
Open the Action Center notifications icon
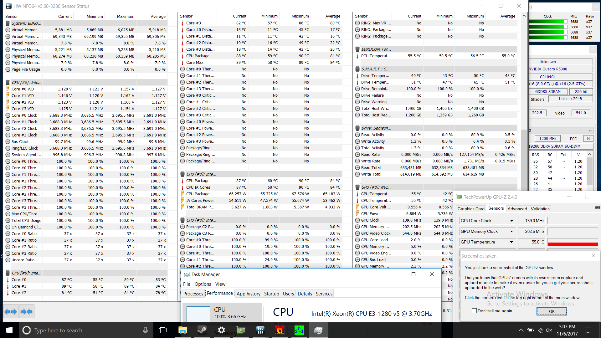(588, 330)
